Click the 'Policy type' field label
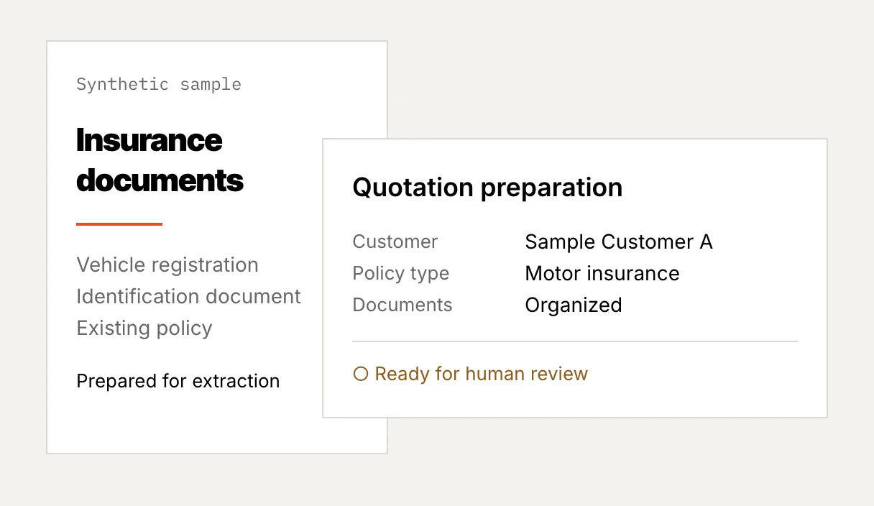This screenshot has height=506, width=874. coord(401,274)
